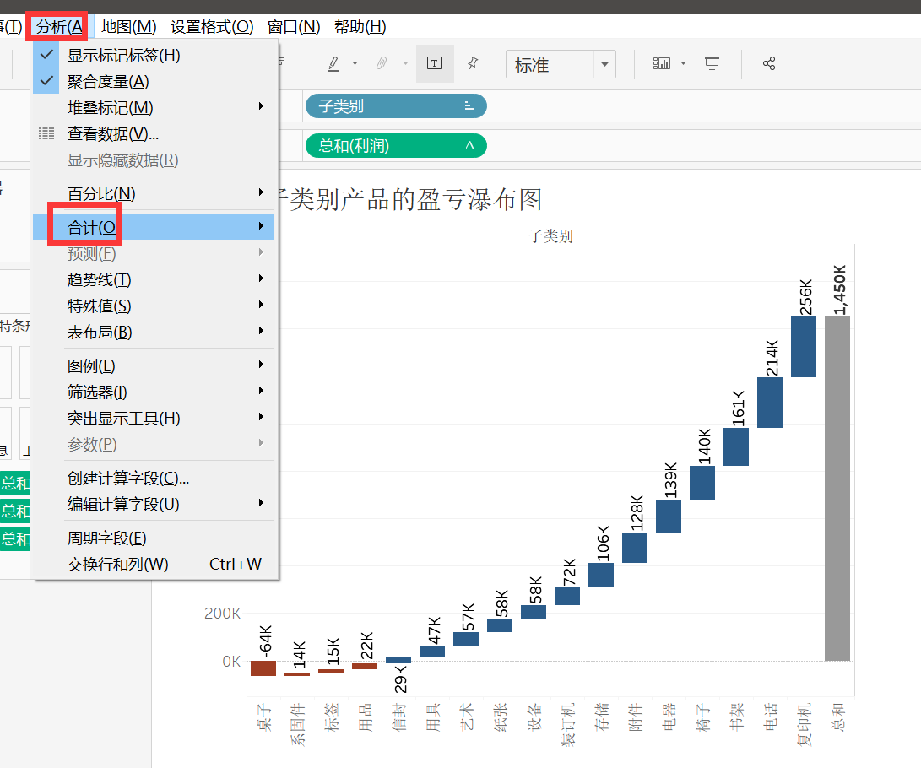Viewport: 921px width, 768px height.
Task: Select the 存储 106K bar
Action: [601, 575]
